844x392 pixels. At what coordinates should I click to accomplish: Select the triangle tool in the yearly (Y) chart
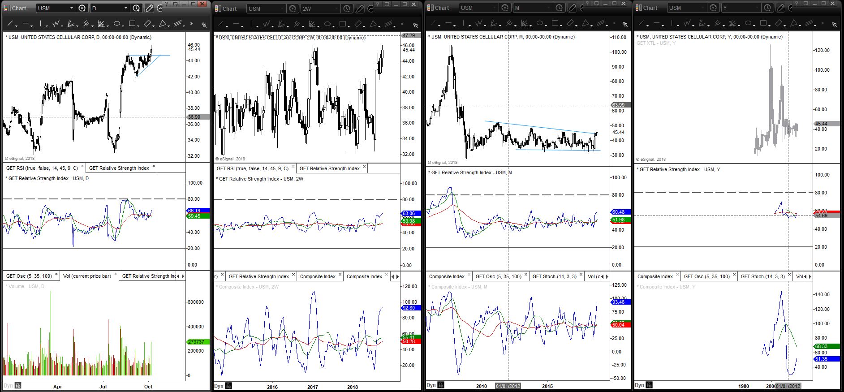(794, 23)
